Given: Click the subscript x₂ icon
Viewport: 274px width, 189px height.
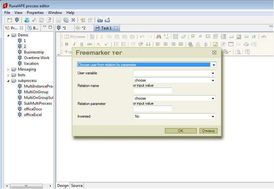Looking at the screenshot, I should 99,44.
